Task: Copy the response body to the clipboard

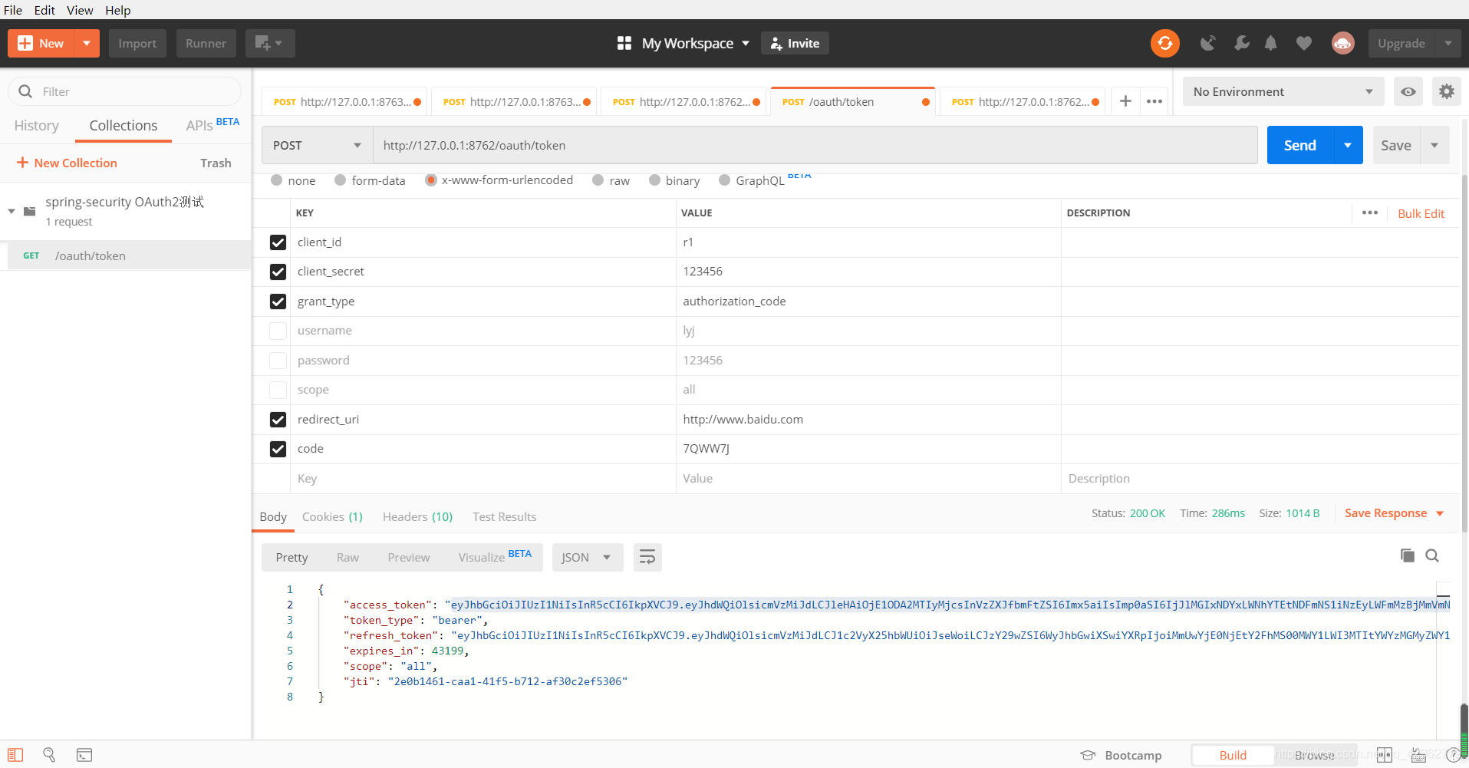Action: pyautogui.click(x=1407, y=555)
